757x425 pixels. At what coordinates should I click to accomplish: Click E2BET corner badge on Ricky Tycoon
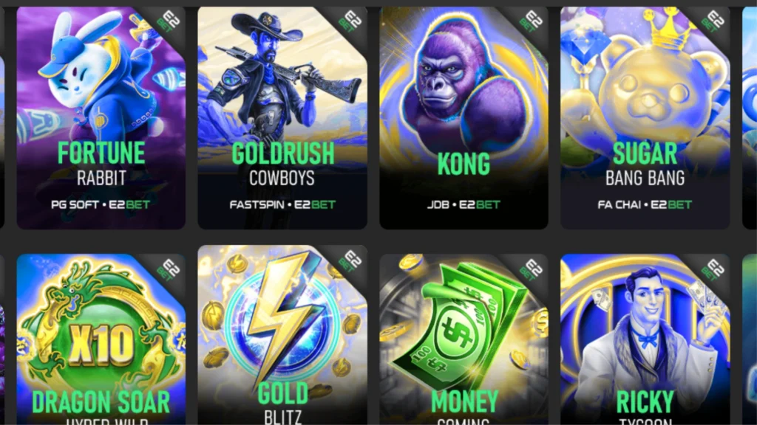(x=713, y=270)
